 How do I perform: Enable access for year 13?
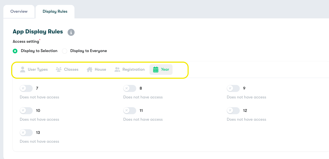[26, 133]
